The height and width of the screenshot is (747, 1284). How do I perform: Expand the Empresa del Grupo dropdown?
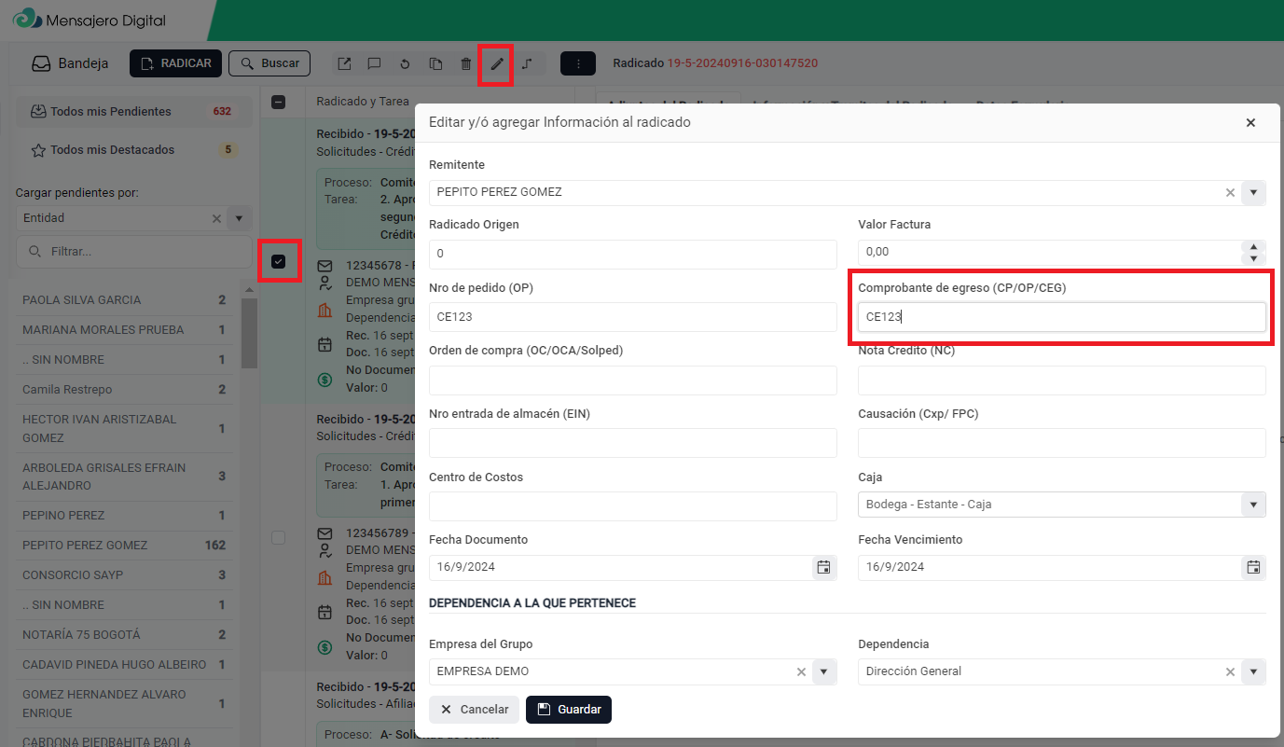coord(824,671)
